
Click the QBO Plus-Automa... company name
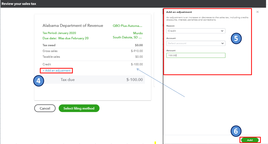click(128, 26)
